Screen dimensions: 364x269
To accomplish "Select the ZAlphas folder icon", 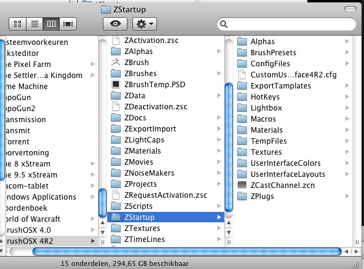I will 116,52.
